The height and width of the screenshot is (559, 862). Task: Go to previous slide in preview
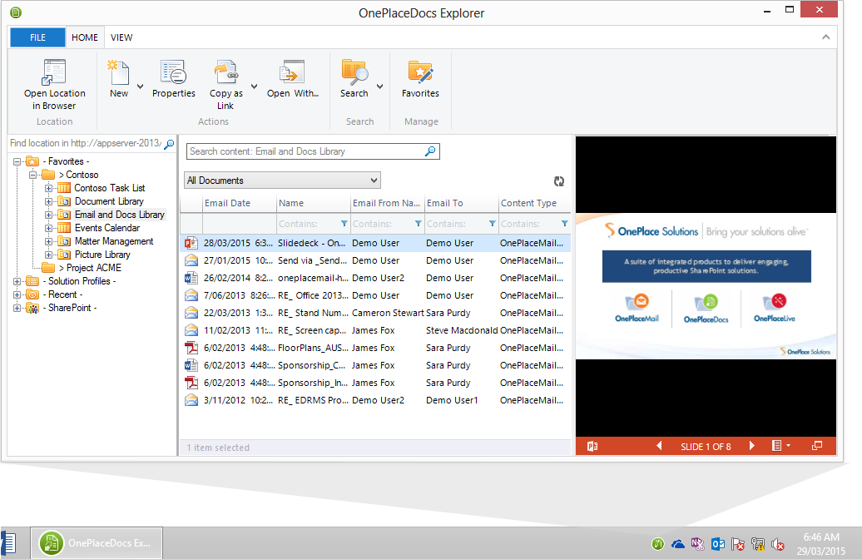tap(660, 446)
